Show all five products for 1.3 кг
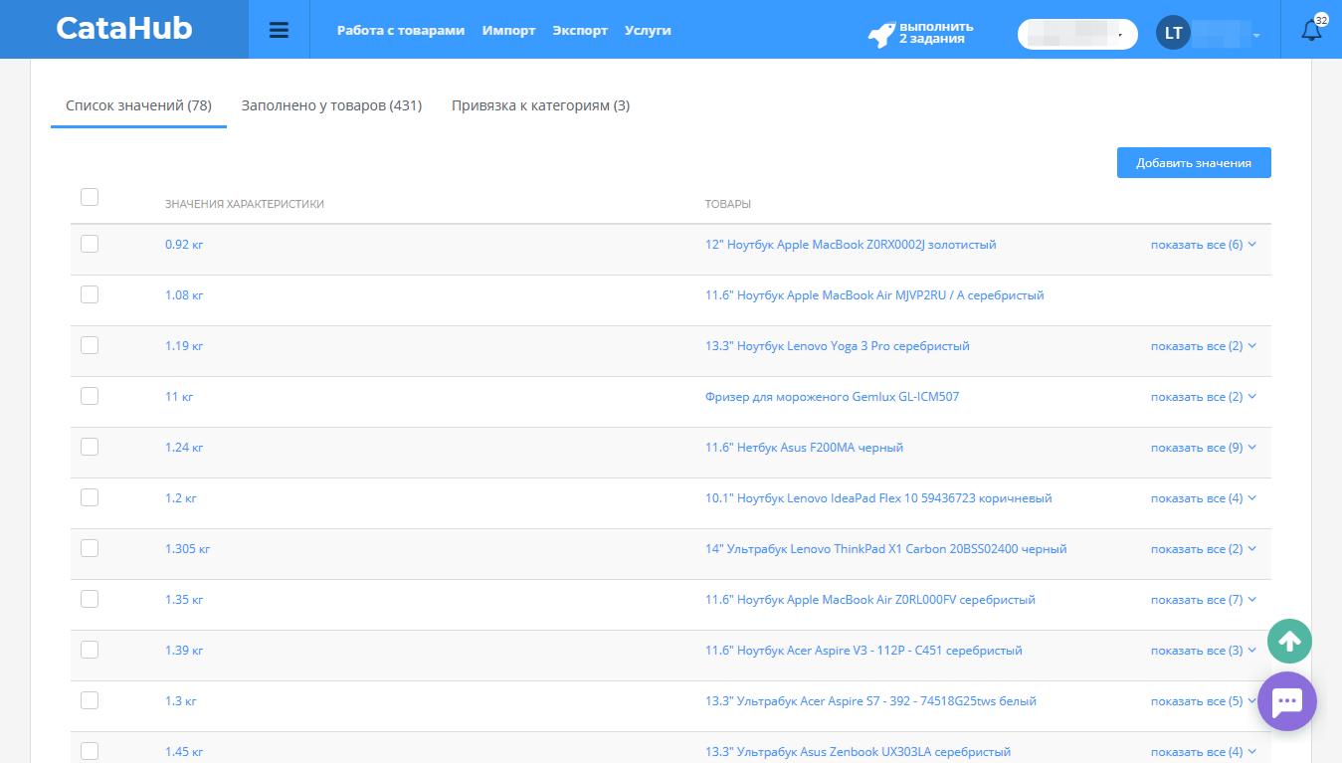Viewport: 1342px width, 763px height. (1204, 701)
